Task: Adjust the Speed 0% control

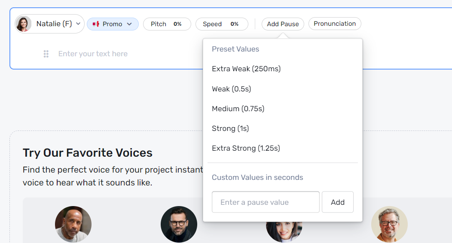Action: pos(221,24)
